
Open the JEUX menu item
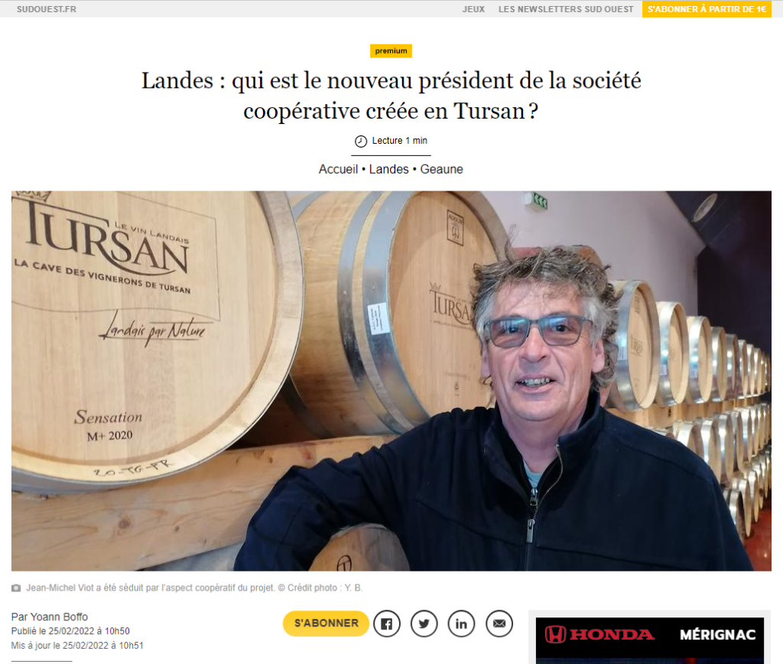coord(473,9)
